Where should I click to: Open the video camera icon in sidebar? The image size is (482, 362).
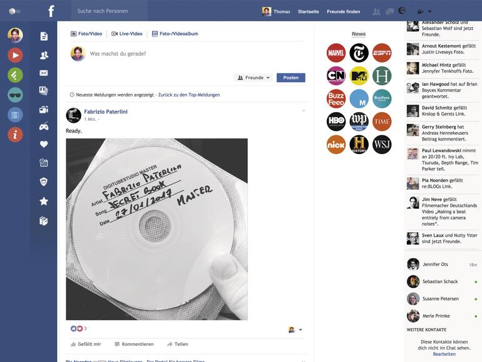[44, 110]
